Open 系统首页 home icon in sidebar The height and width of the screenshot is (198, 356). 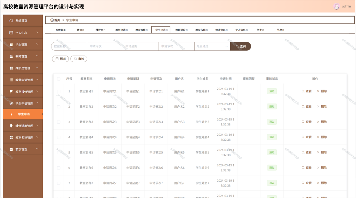click(11, 20)
